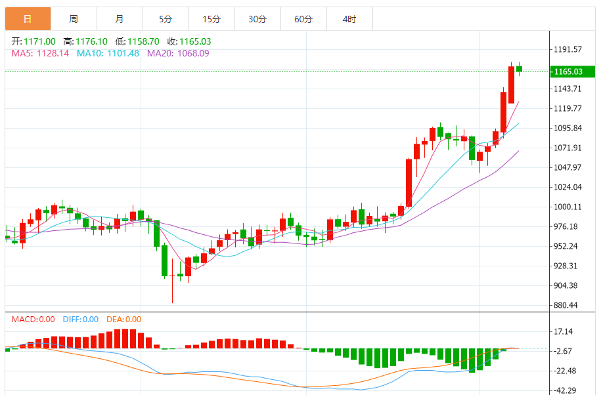This screenshot has height=395, width=601.
Task: Click the latest green candlestick on the chart
Action: (520, 69)
